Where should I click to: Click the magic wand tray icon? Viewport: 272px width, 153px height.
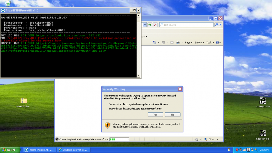pyautogui.click(x=256, y=150)
